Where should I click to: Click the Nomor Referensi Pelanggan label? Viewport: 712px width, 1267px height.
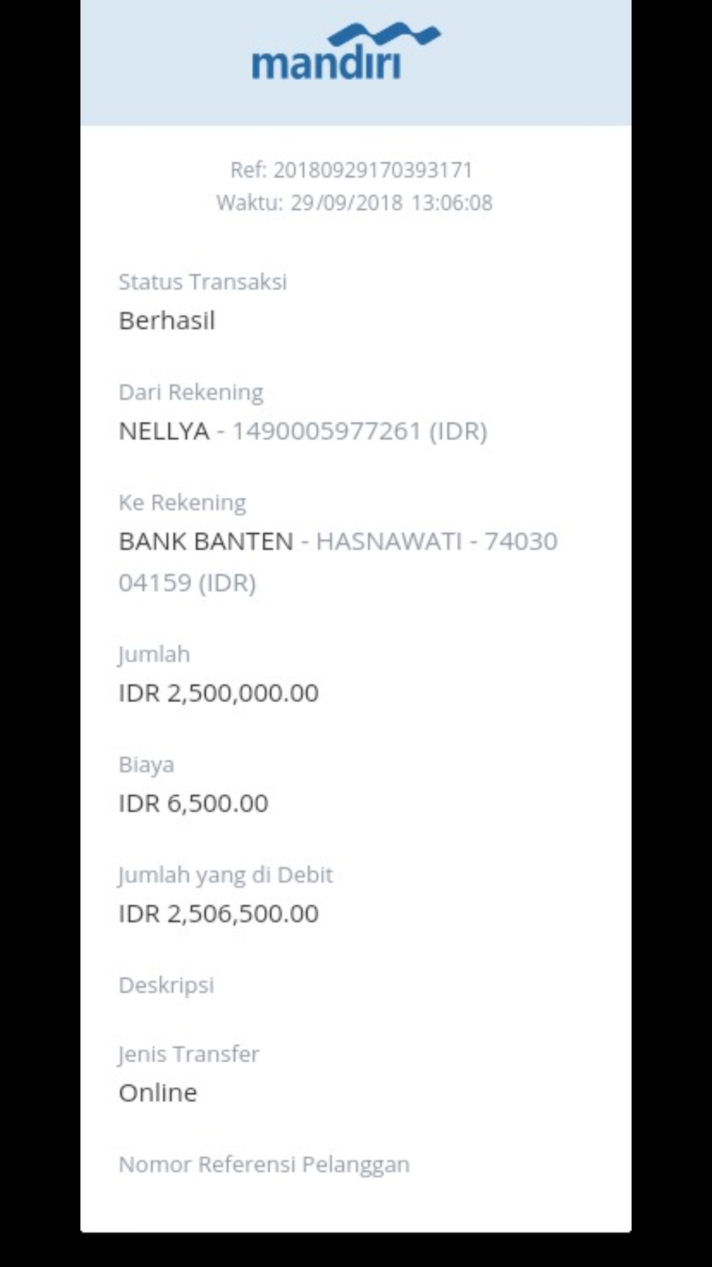coord(264,1164)
